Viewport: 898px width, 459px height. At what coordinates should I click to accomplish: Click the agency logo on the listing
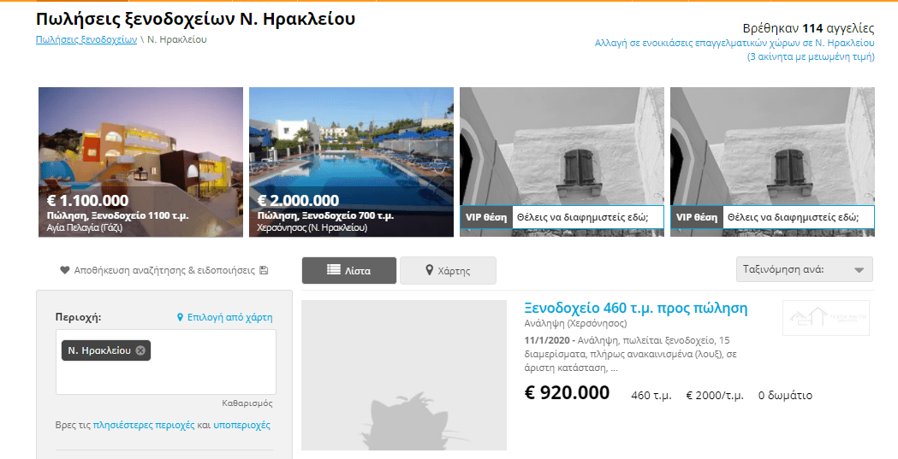826,318
